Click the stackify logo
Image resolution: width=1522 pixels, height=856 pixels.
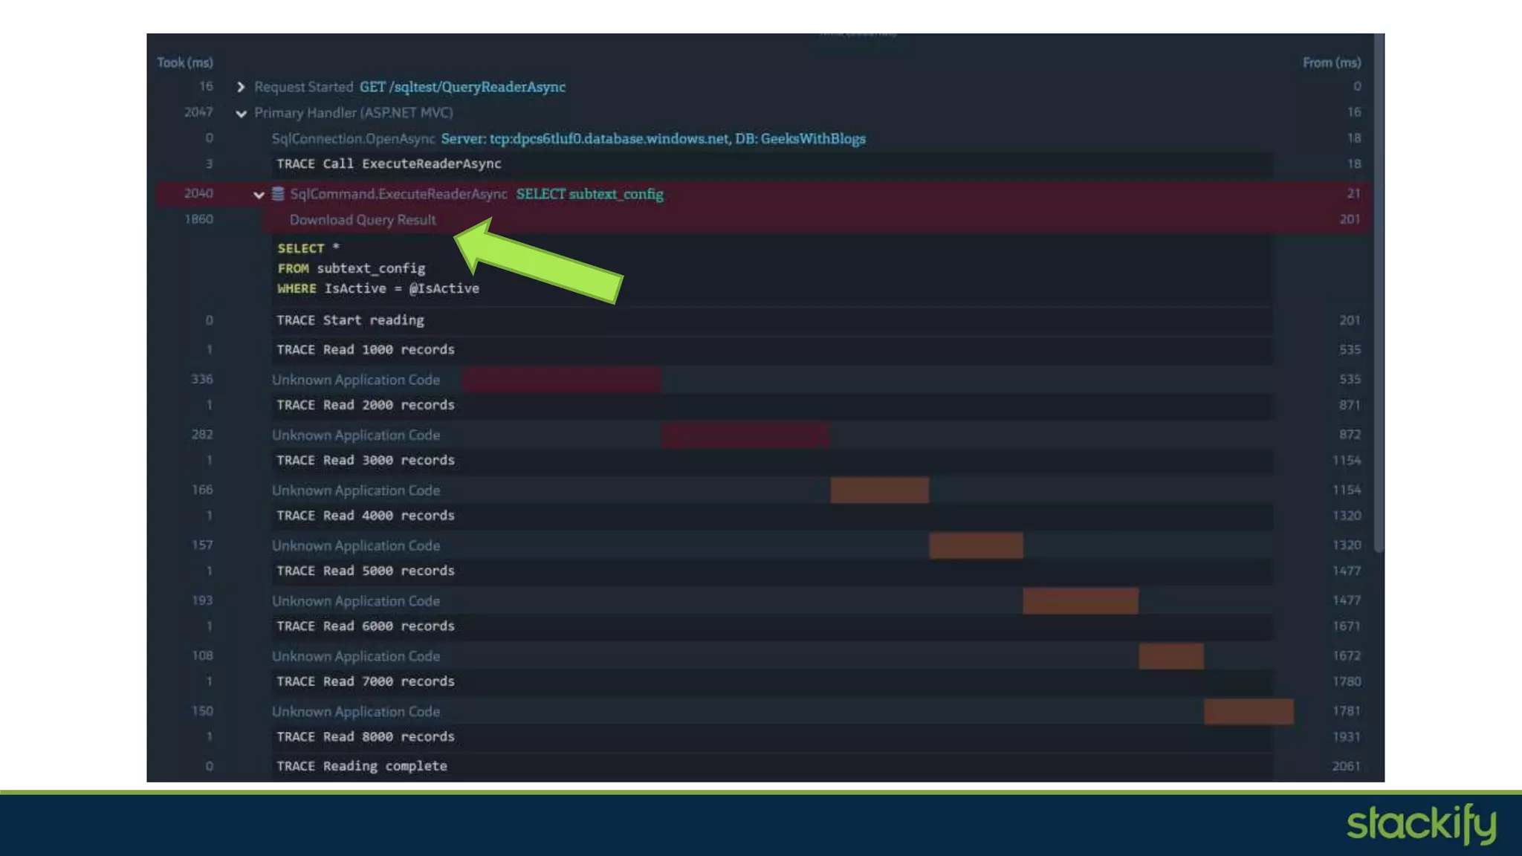[1421, 824]
